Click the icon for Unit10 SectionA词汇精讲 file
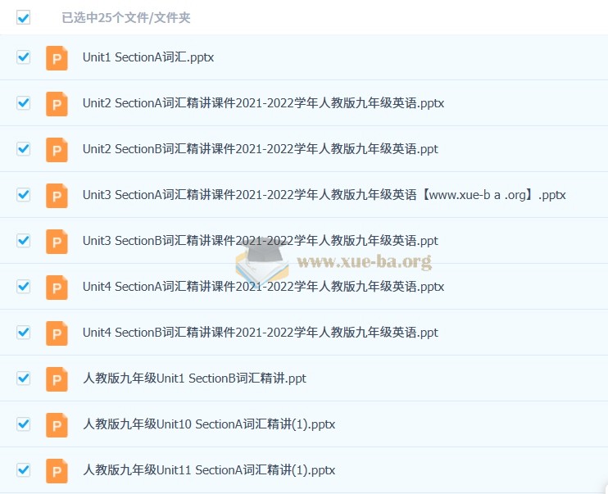Screen dimensions: 608x494 [x=57, y=425]
